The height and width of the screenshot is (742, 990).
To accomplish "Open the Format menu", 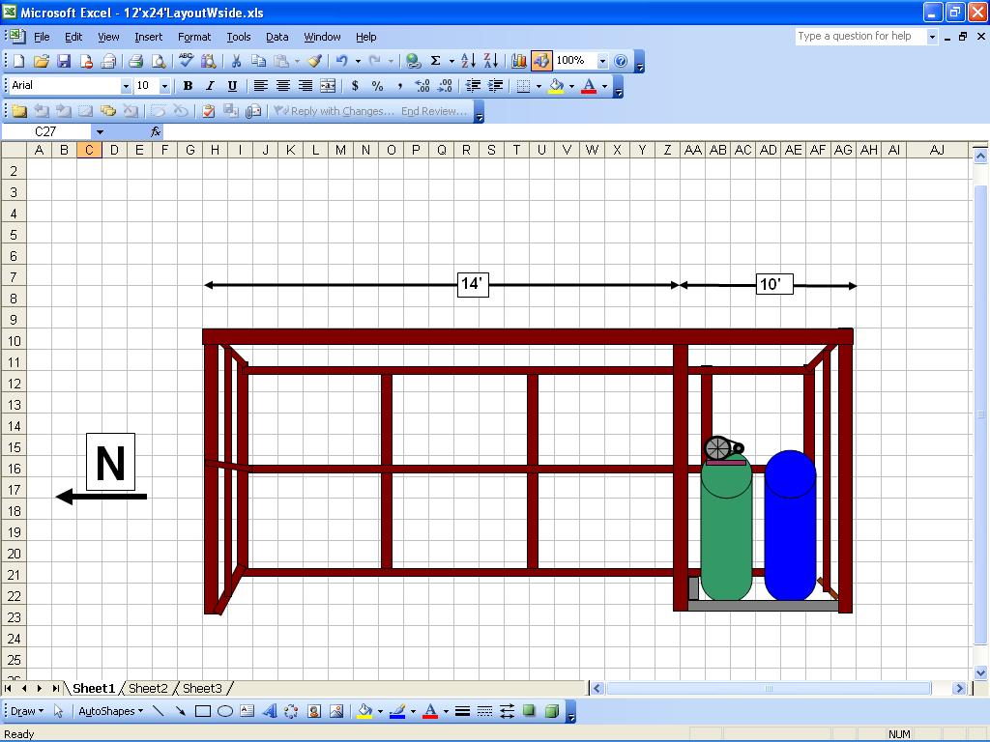I will click(193, 37).
